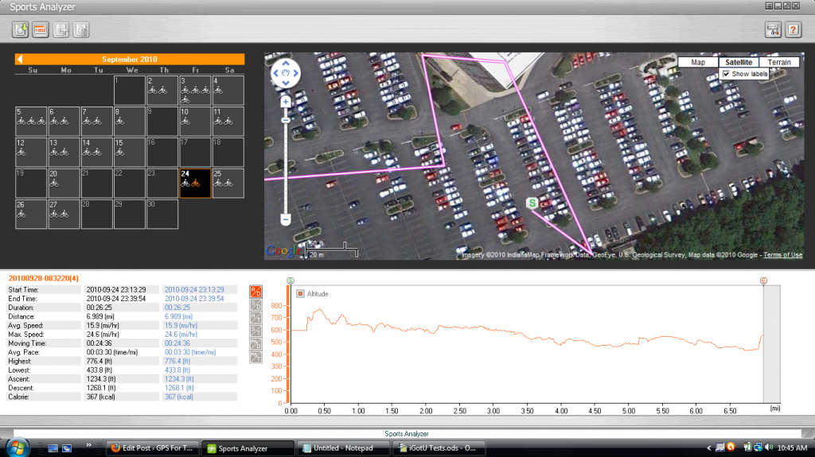Pan the map down
The height and width of the screenshot is (457, 815).
[x=286, y=83]
